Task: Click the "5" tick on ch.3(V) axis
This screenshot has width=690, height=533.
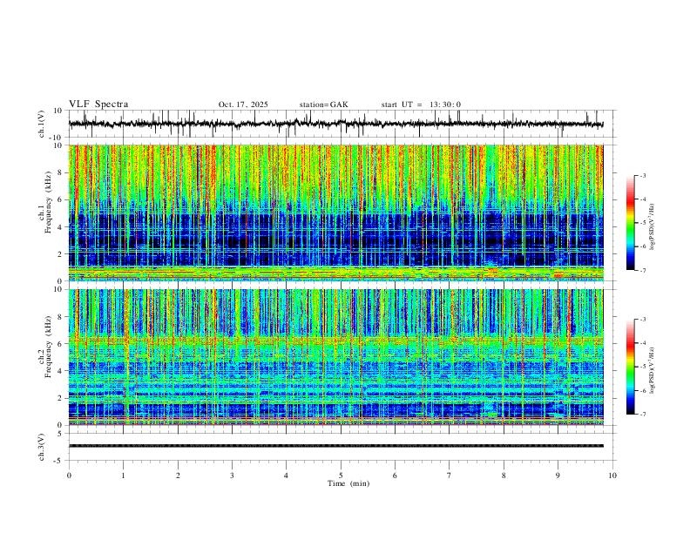Action: pos(61,433)
